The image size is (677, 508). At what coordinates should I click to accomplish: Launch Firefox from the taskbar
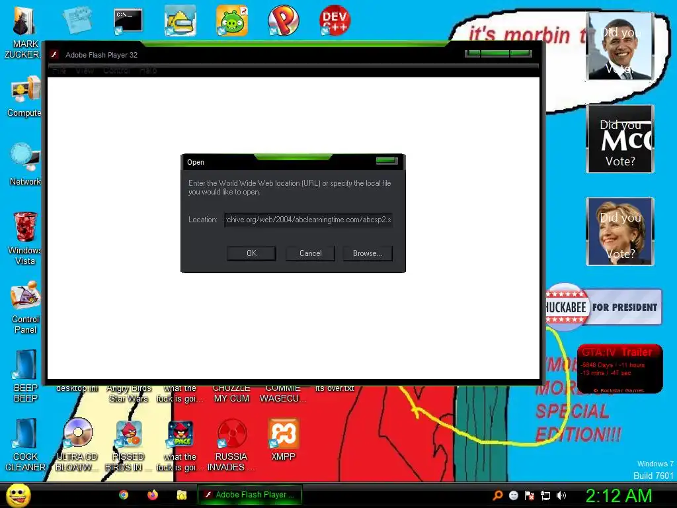coord(153,495)
